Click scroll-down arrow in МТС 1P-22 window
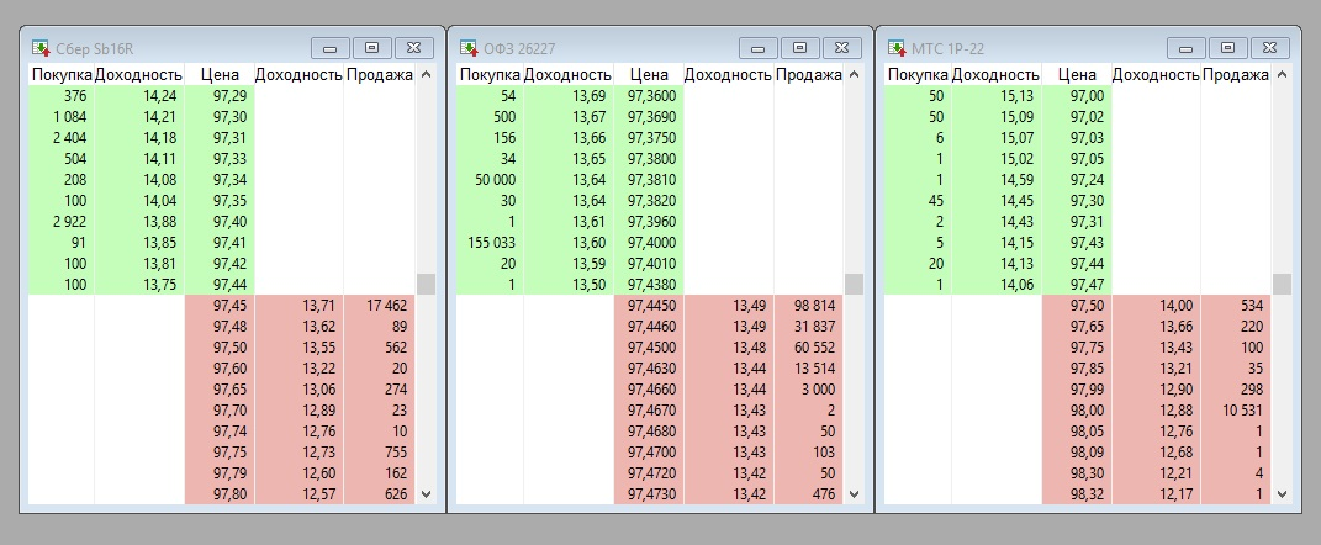Viewport: 1321px width, 545px height. click(1282, 494)
